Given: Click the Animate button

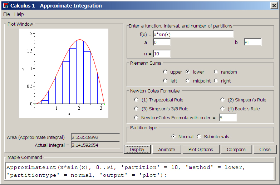Looking at the screenshot, I should point(167,150).
